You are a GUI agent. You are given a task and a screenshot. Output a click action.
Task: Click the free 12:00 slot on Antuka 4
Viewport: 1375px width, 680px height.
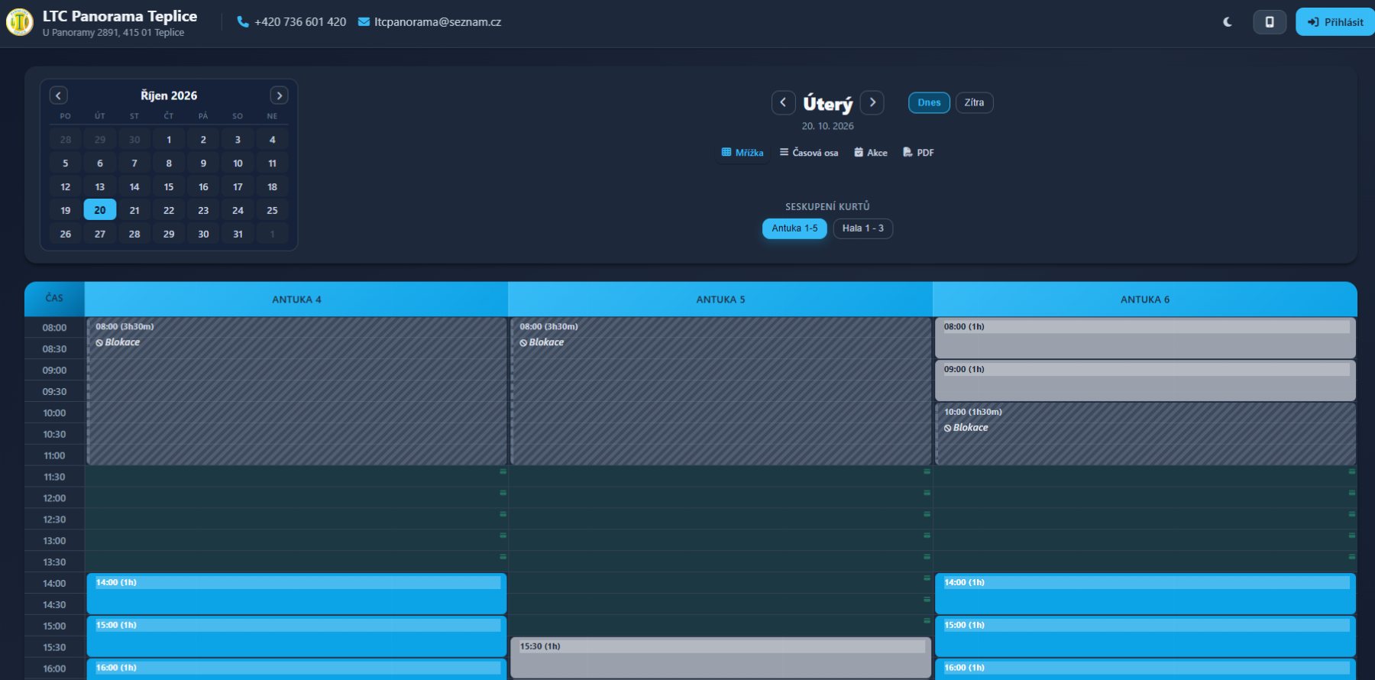[x=296, y=498]
